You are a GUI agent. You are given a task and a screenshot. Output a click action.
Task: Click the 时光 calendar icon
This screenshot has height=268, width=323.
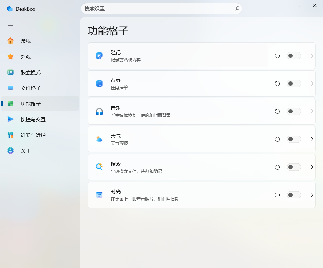point(99,195)
